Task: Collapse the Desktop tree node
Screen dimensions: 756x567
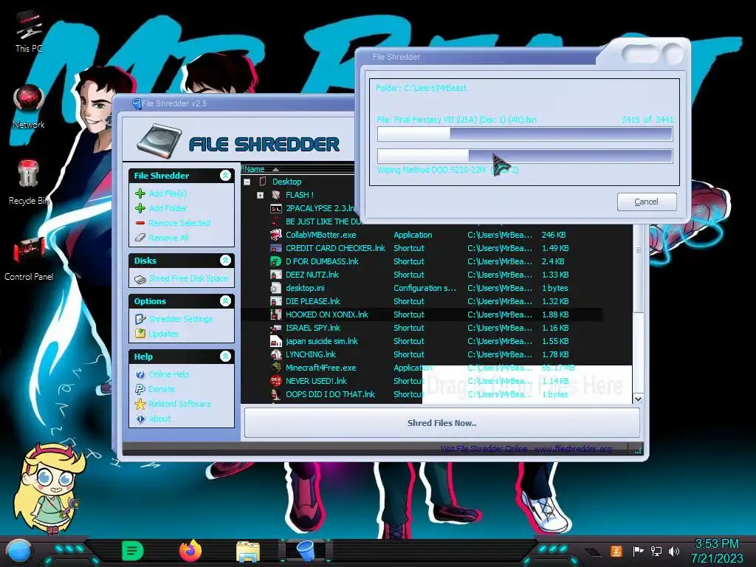Action: click(x=247, y=182)
